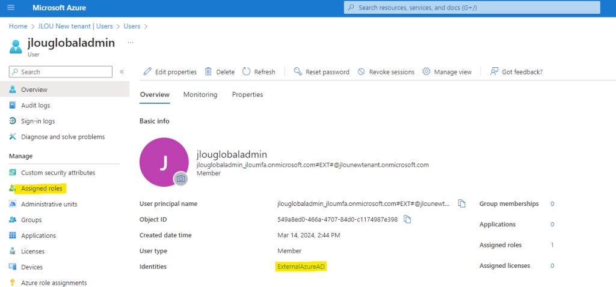
Task: Open Devices in sidebar
Action: [x=32, y=267]
